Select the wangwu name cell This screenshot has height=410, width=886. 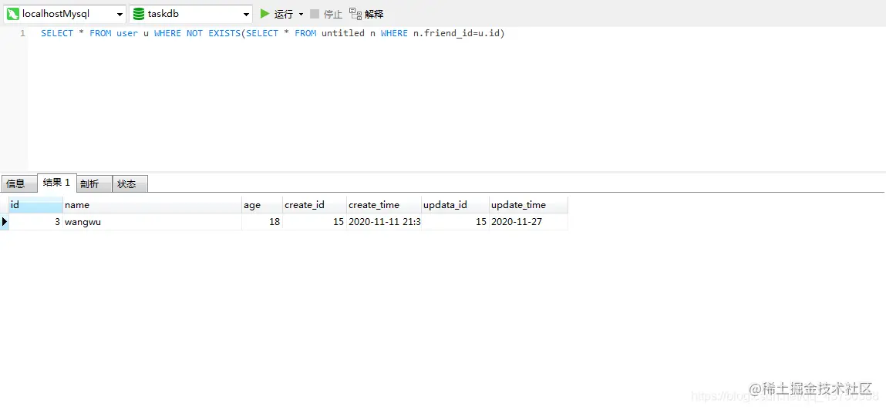coord(152,222)
